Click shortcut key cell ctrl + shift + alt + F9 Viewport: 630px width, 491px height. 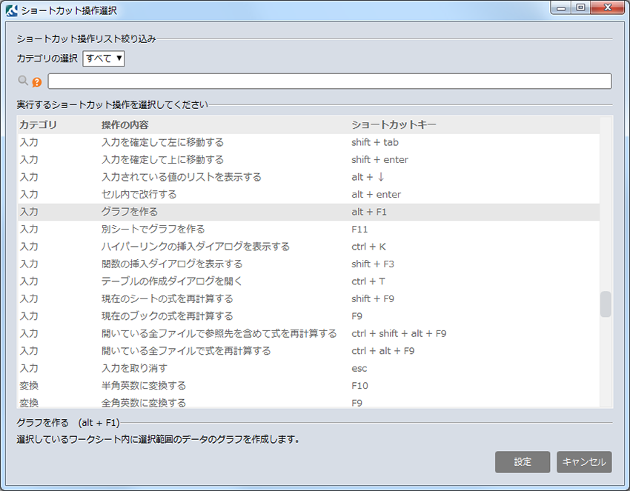click(x=399, y=333)
